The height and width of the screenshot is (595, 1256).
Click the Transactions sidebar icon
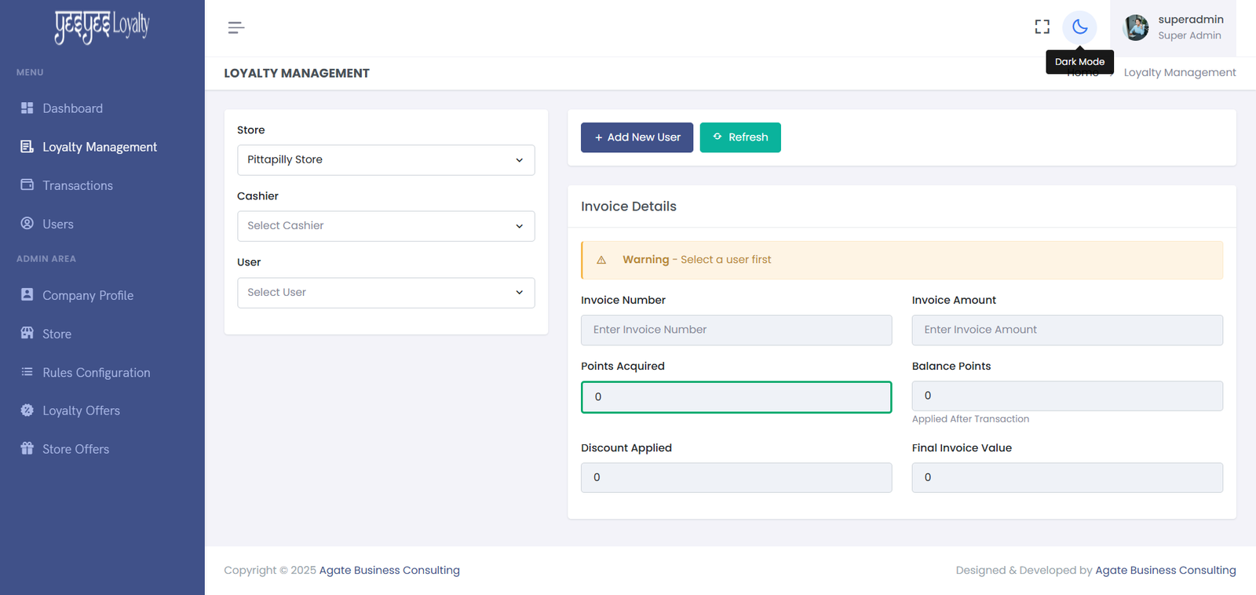pos(27,185)
